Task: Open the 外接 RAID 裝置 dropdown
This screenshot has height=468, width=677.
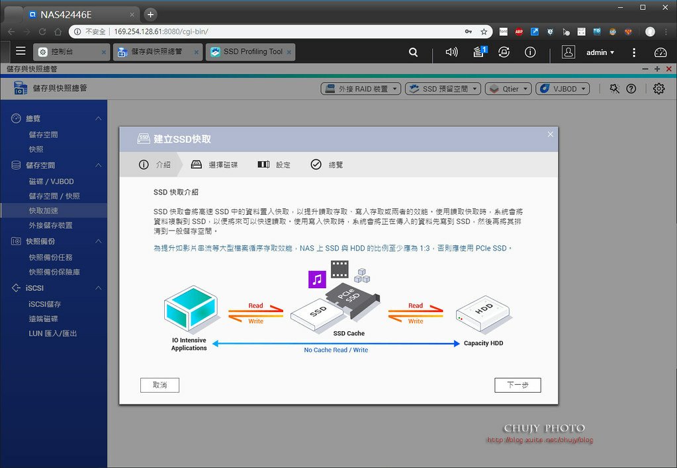Action: [x=361, y=89]
